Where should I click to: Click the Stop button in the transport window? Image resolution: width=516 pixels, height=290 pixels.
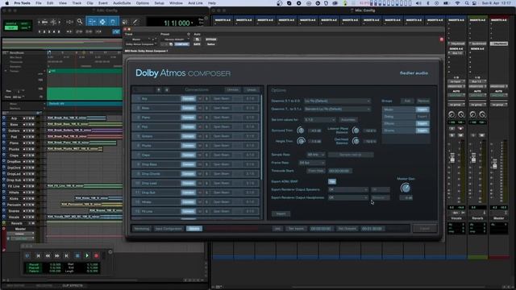[77, 255]
